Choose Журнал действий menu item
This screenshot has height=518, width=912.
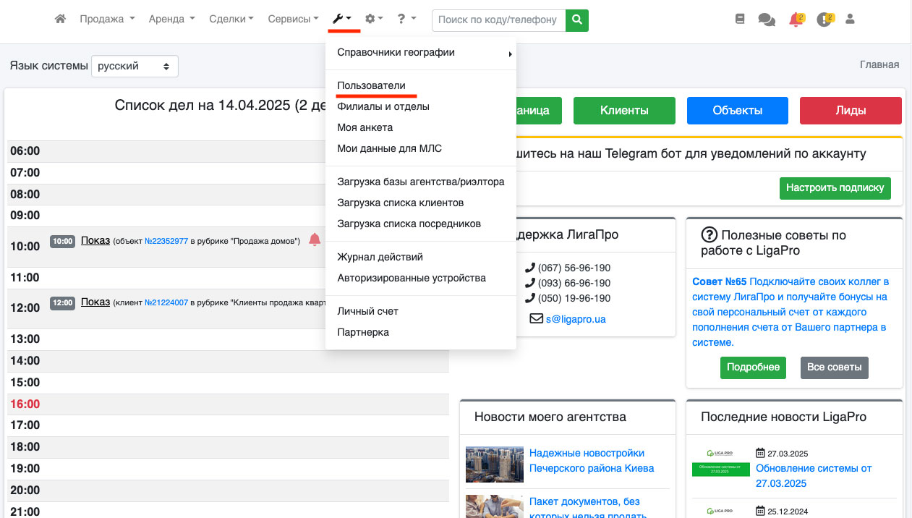(x=380, y=257)
